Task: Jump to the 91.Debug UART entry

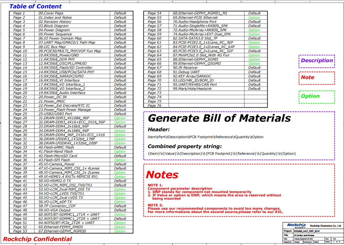Action: click(x=186, y=72)
